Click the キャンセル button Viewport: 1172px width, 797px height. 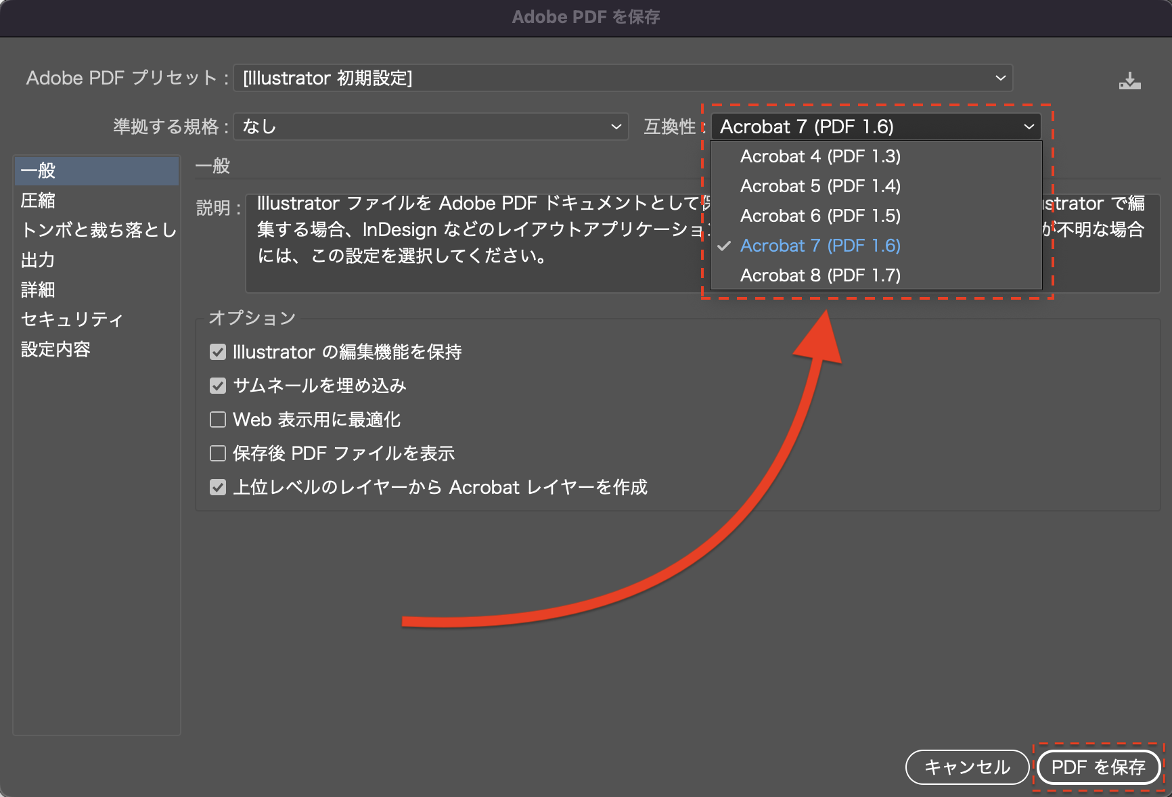pyautogui.click(x=967, y=767)
